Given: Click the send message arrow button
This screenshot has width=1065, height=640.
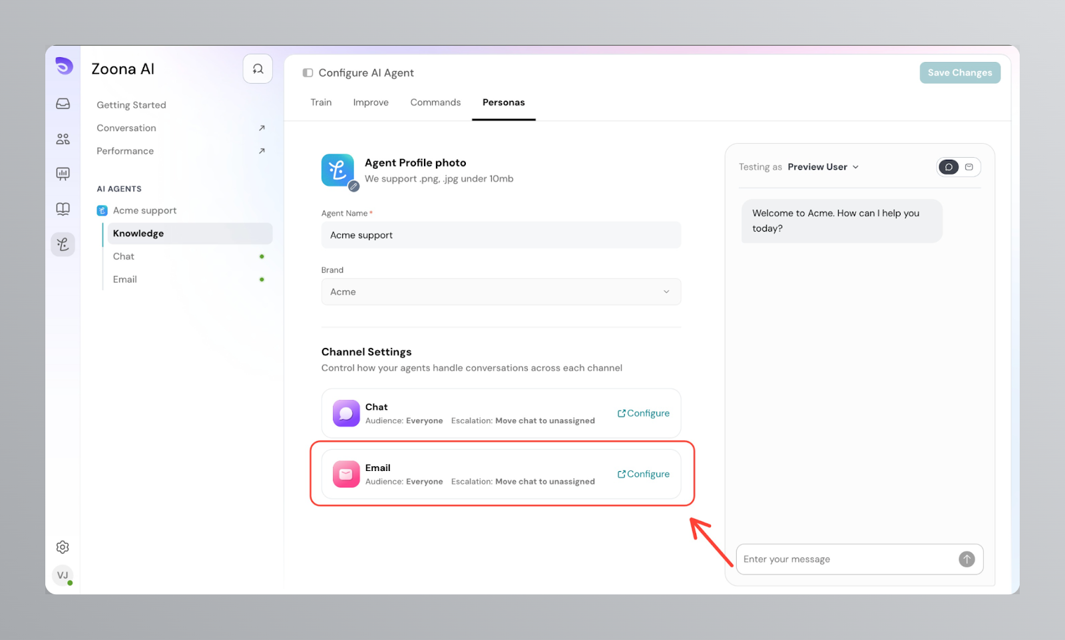Looking at the screenshot, I should (x=966, y=560).
